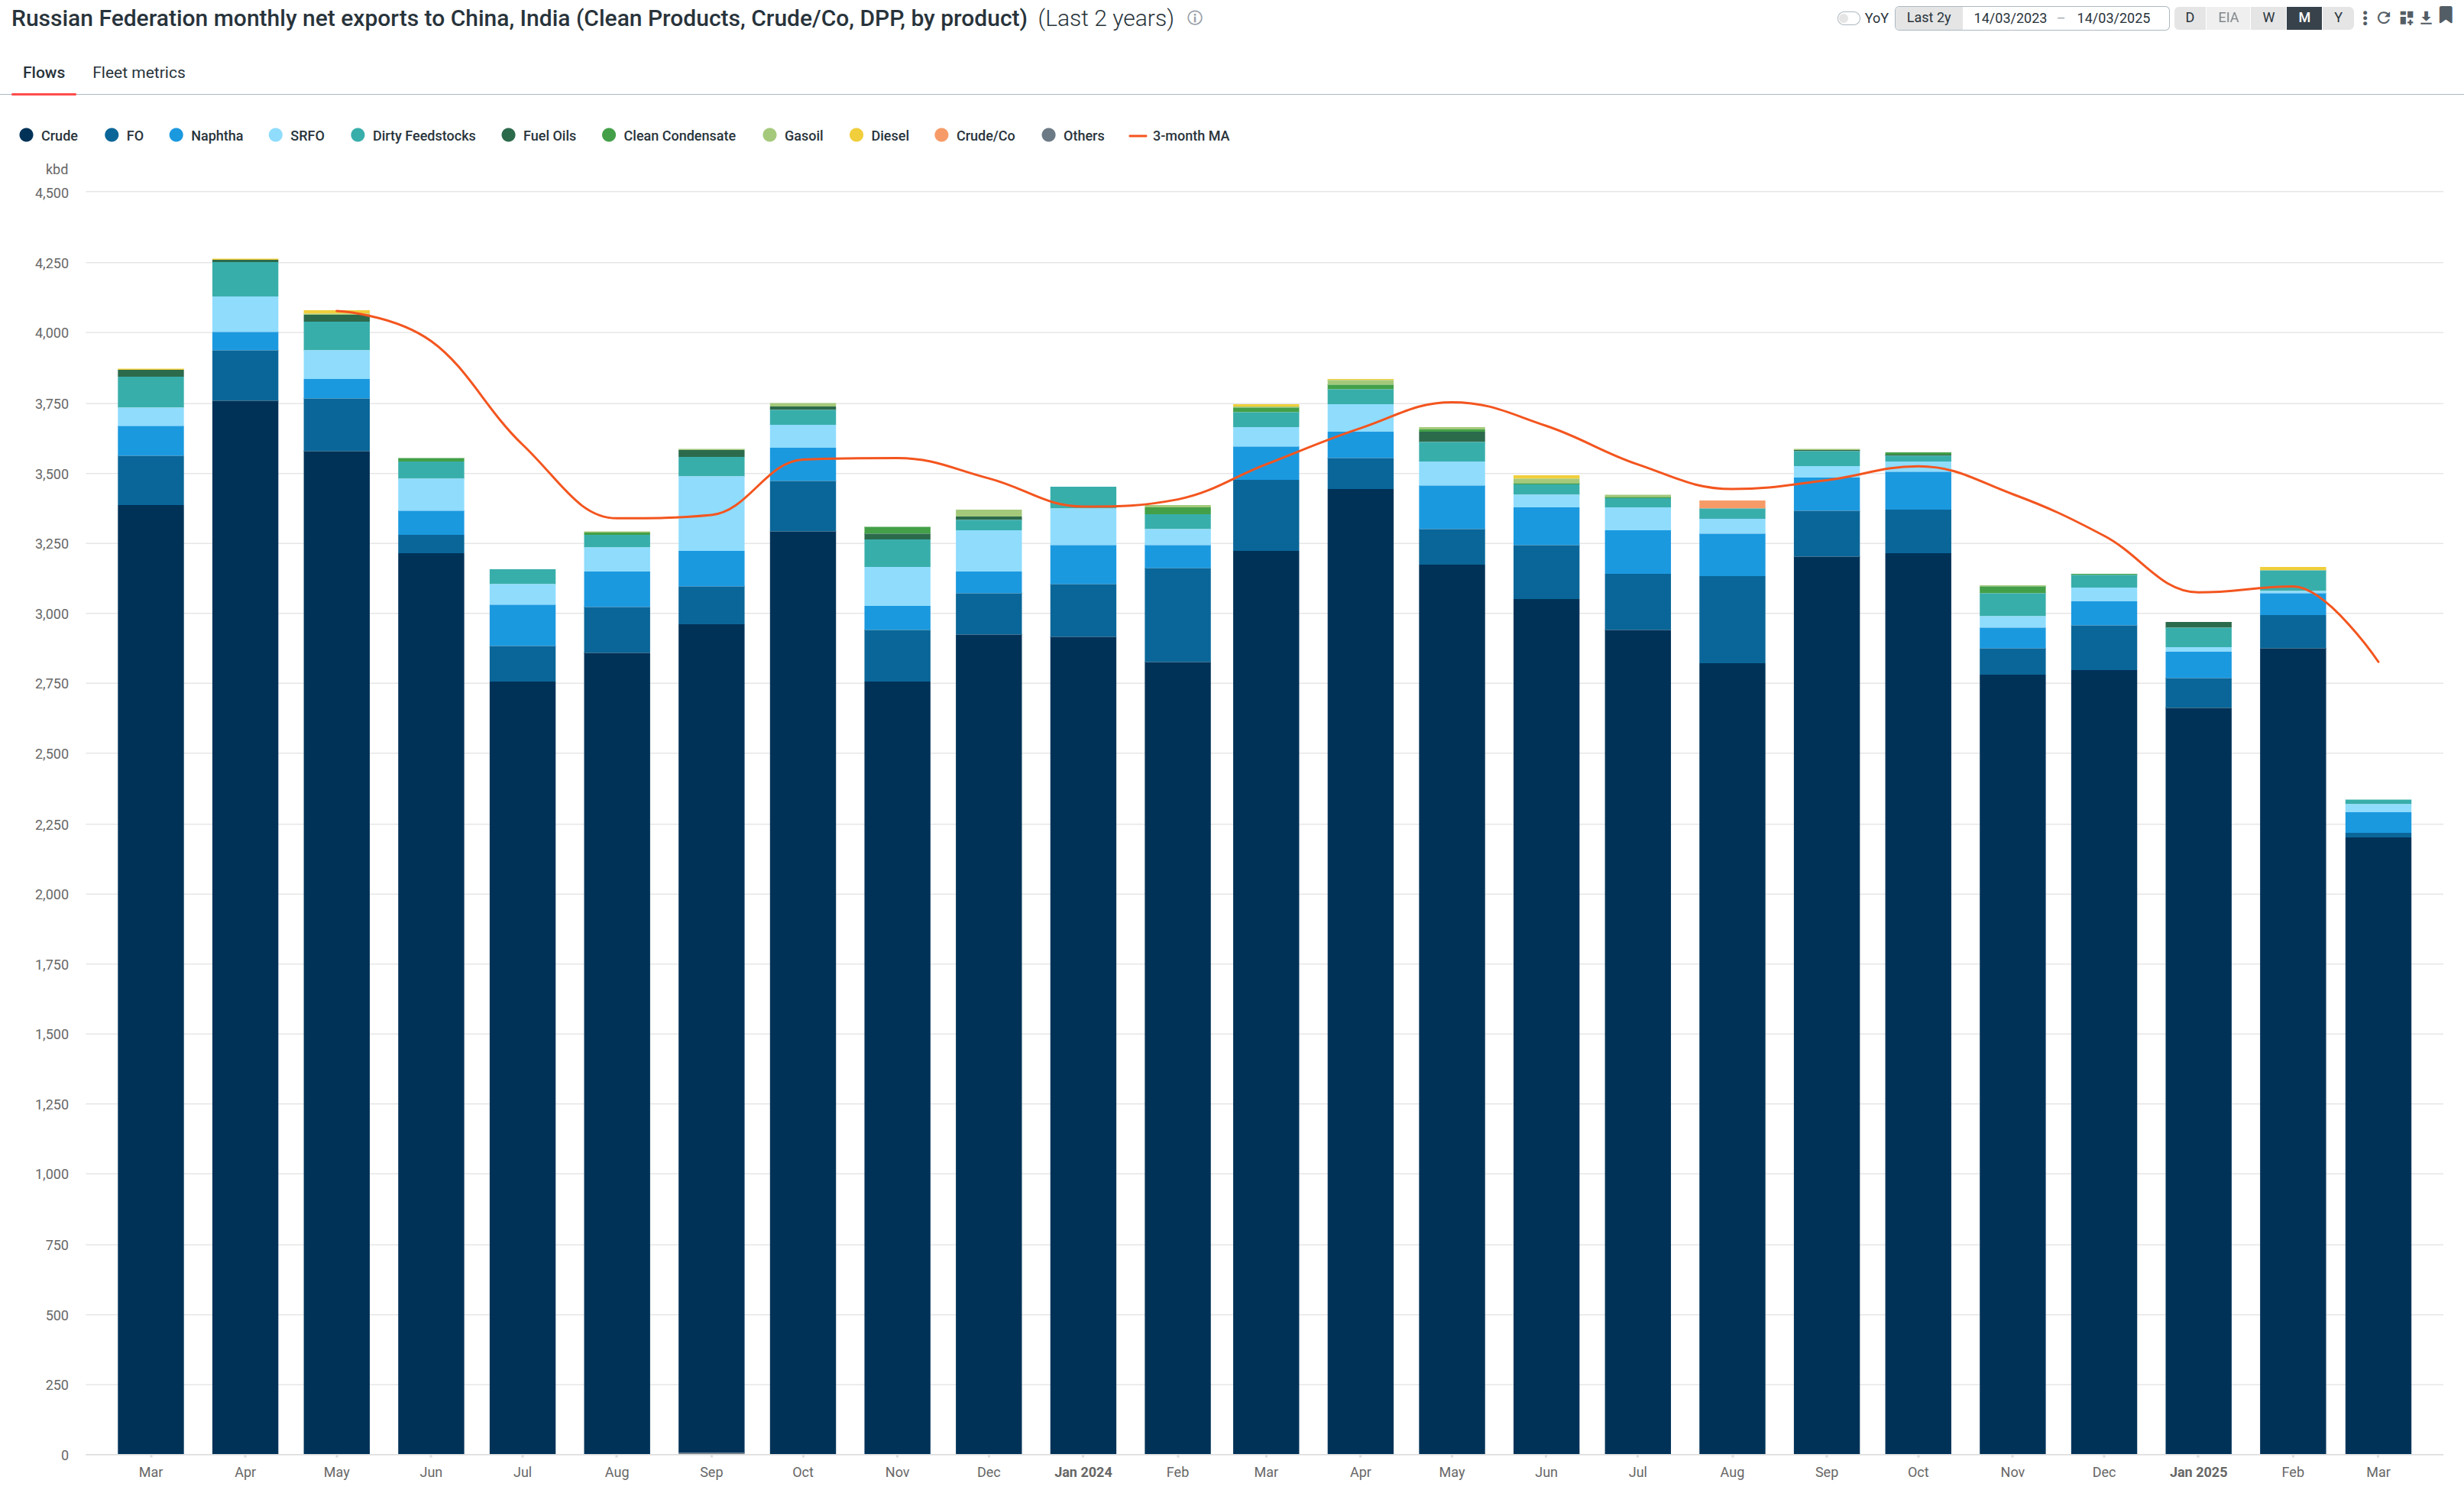Image resolution: width=2464 pixels, height=1493 pixels.
Task: Toggle the YoY switch
Action: 1848,18
